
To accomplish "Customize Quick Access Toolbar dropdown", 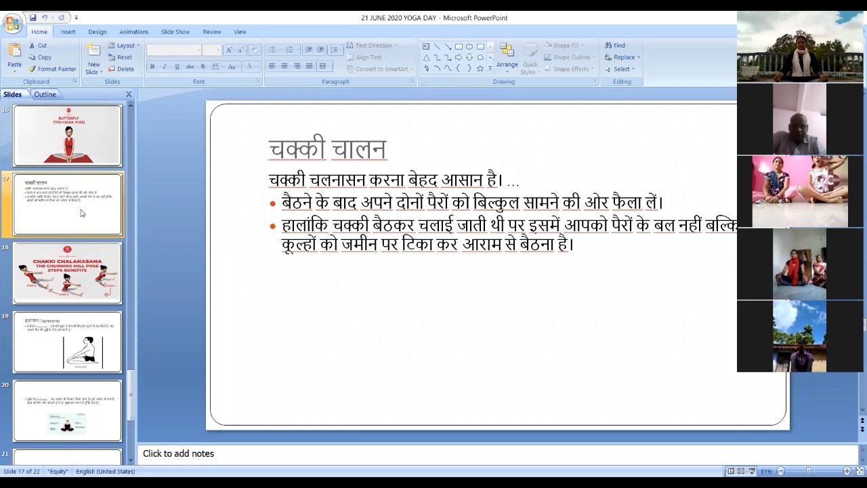I will (76, 18).
